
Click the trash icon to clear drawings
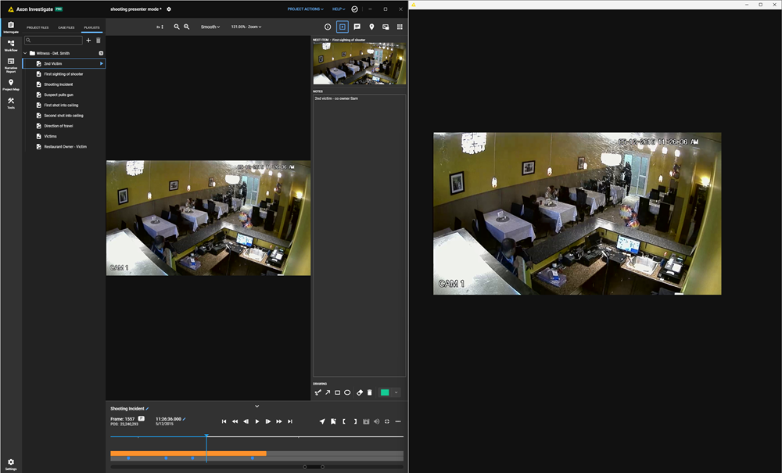370,392
